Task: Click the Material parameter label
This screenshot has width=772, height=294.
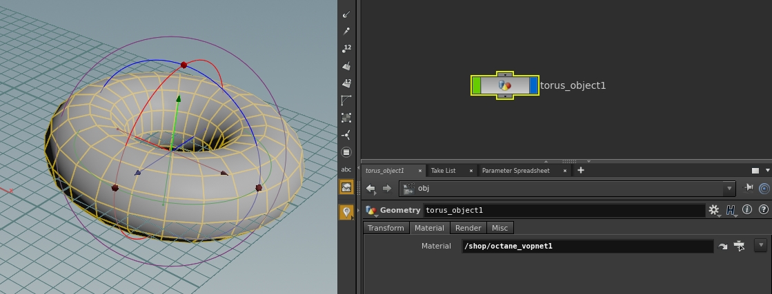Action: tap(436, 246)
